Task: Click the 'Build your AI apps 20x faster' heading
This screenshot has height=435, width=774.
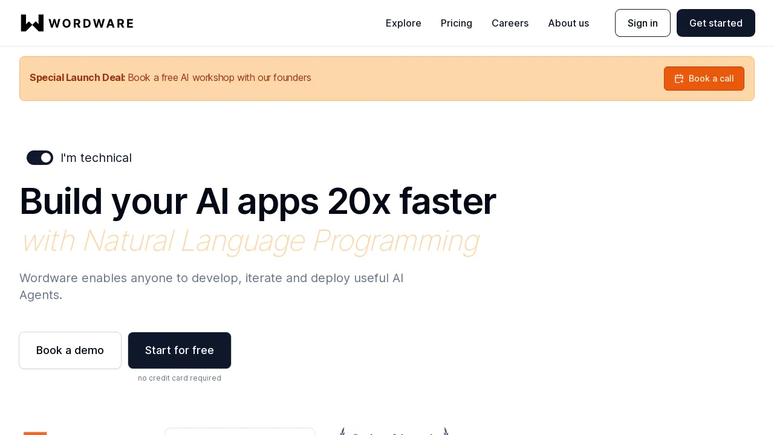Action: coord(258,201)
